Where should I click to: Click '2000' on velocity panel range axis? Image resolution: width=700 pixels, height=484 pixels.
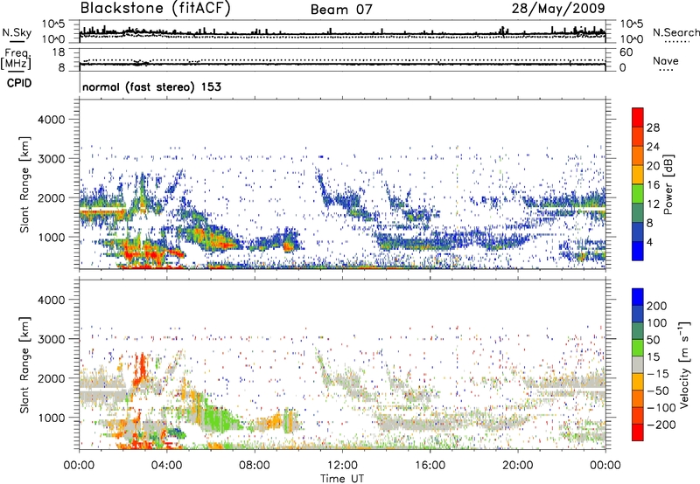click(x=51, y=378)
